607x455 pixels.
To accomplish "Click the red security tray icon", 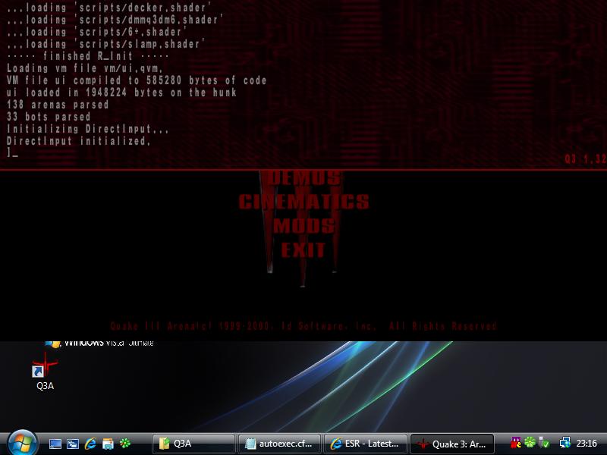I will (x=517, y=443).
